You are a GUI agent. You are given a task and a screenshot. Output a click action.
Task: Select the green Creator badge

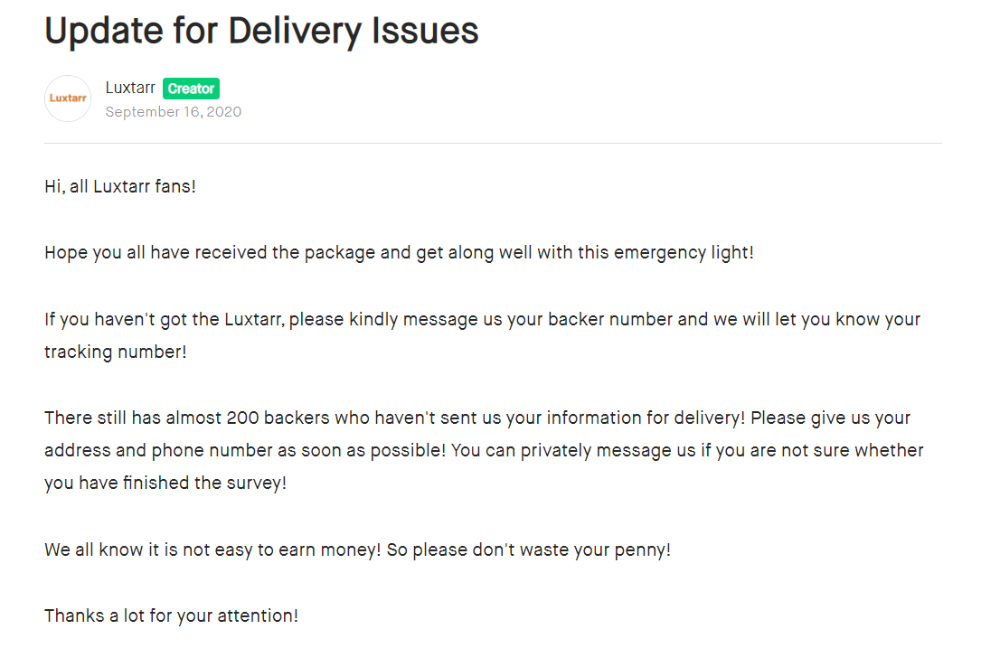191,89
